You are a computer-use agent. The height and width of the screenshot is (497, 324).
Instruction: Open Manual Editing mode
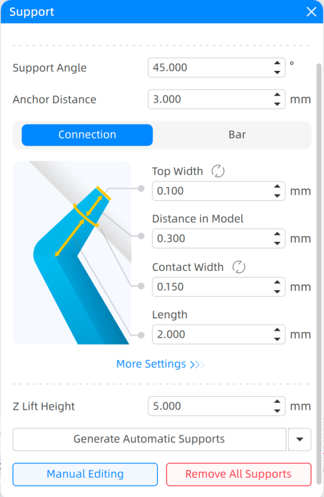[85, 474]
